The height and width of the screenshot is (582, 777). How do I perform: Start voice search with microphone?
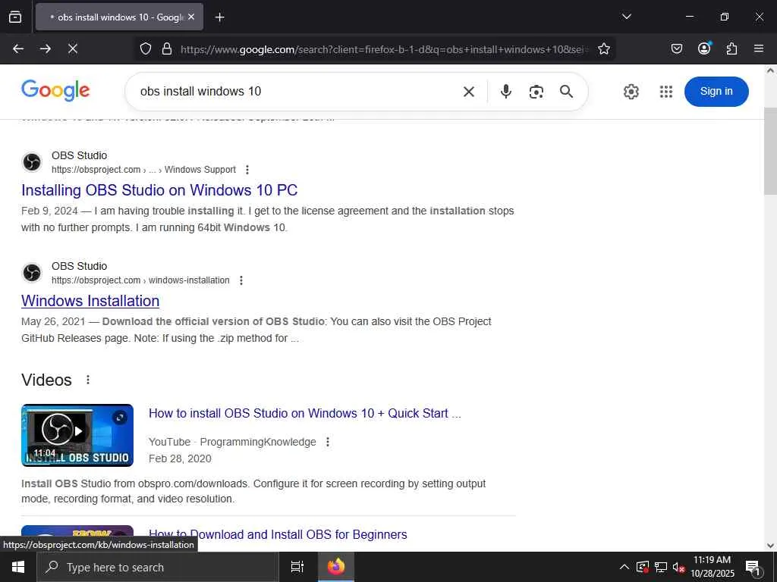pyautogui.click(x=505, y=91)
